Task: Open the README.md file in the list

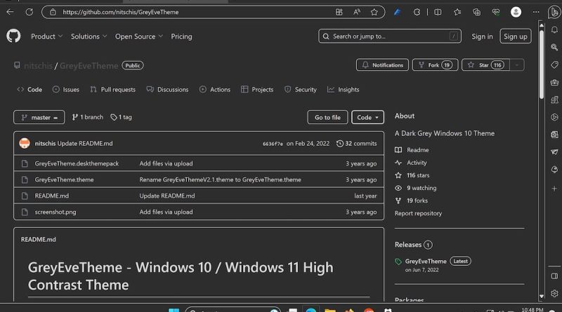Action: click(51, 196)
